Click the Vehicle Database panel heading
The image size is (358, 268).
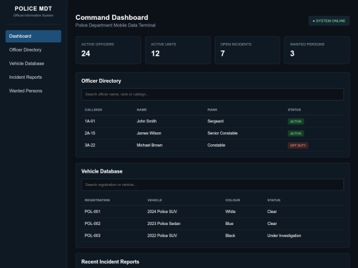tap(102, 171)
